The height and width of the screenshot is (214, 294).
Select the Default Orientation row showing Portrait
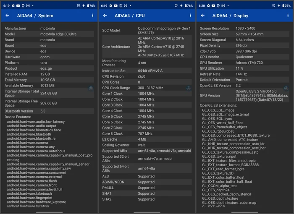pos(244,80)
